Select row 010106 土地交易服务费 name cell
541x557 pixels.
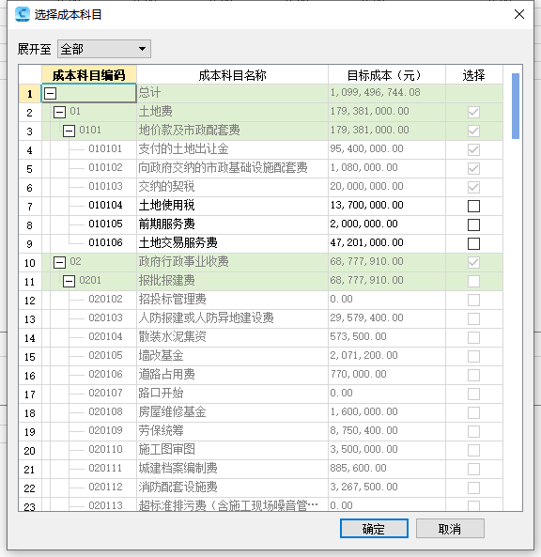click(232, 243)
